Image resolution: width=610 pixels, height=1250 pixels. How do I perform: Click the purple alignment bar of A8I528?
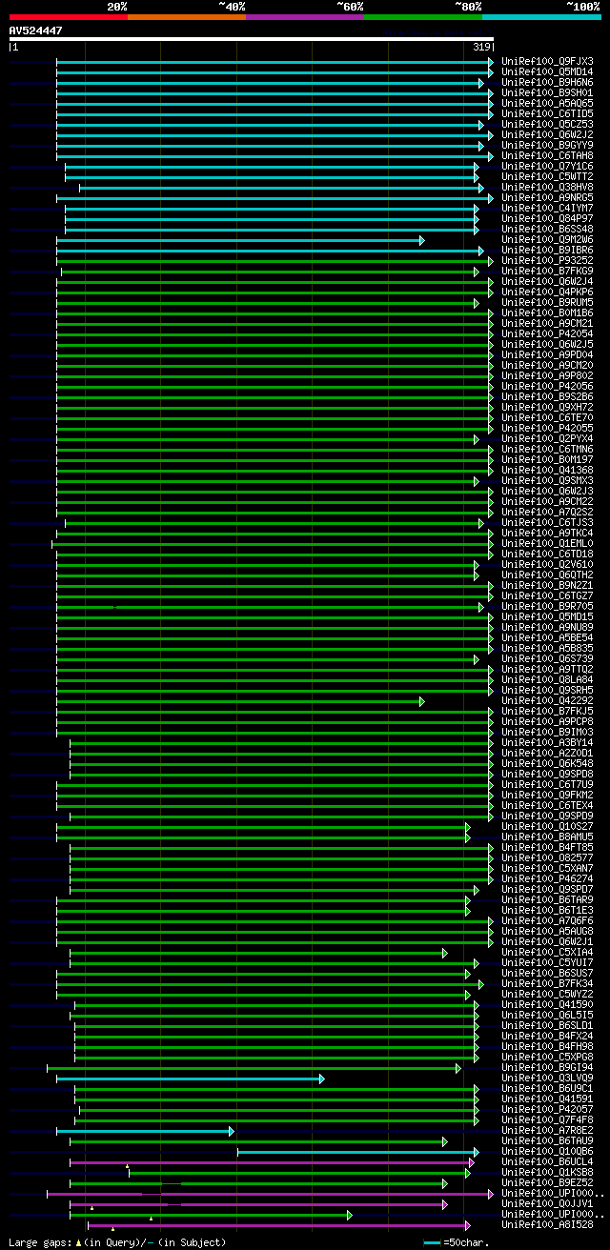point(279,1225)
